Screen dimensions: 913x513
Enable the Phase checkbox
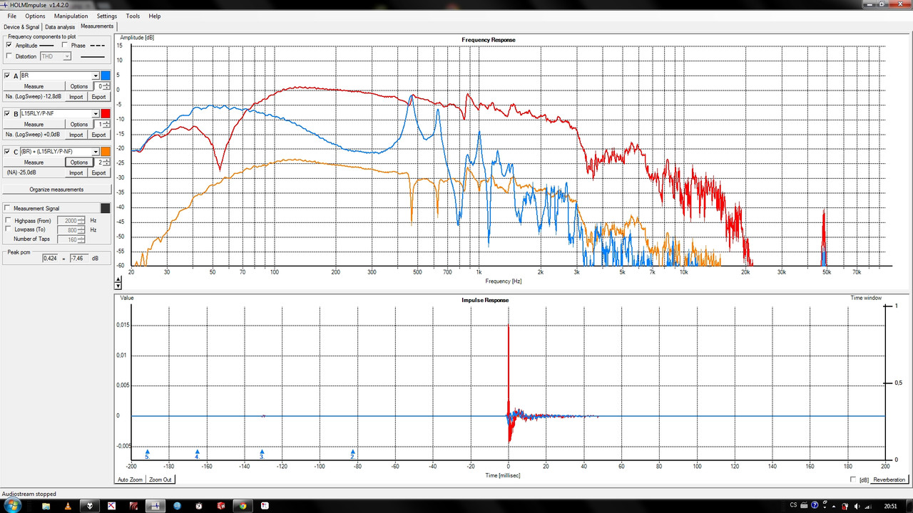click(65, 45)
